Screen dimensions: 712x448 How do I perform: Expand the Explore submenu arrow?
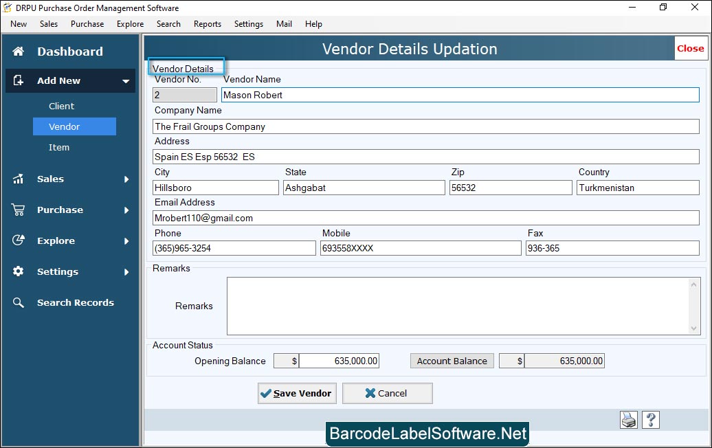click(x=126, y=241)
